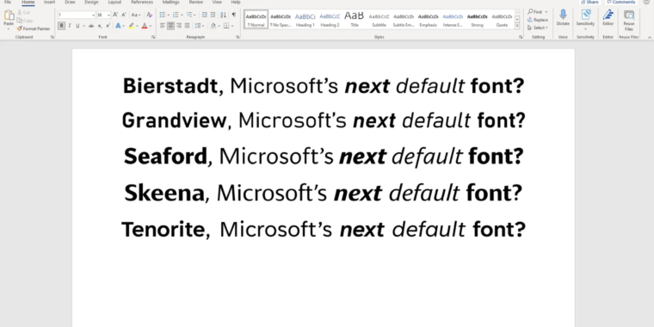The height and width of the screenshot is (327, 654).
Task: Click the Cut scissors command
Action: click(24, 13)
